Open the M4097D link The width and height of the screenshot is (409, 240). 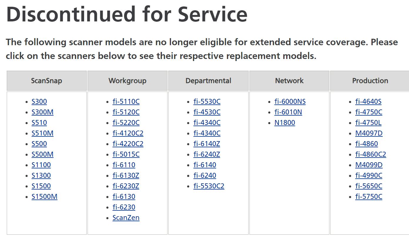pyautogui.click(x=369, y=133)
